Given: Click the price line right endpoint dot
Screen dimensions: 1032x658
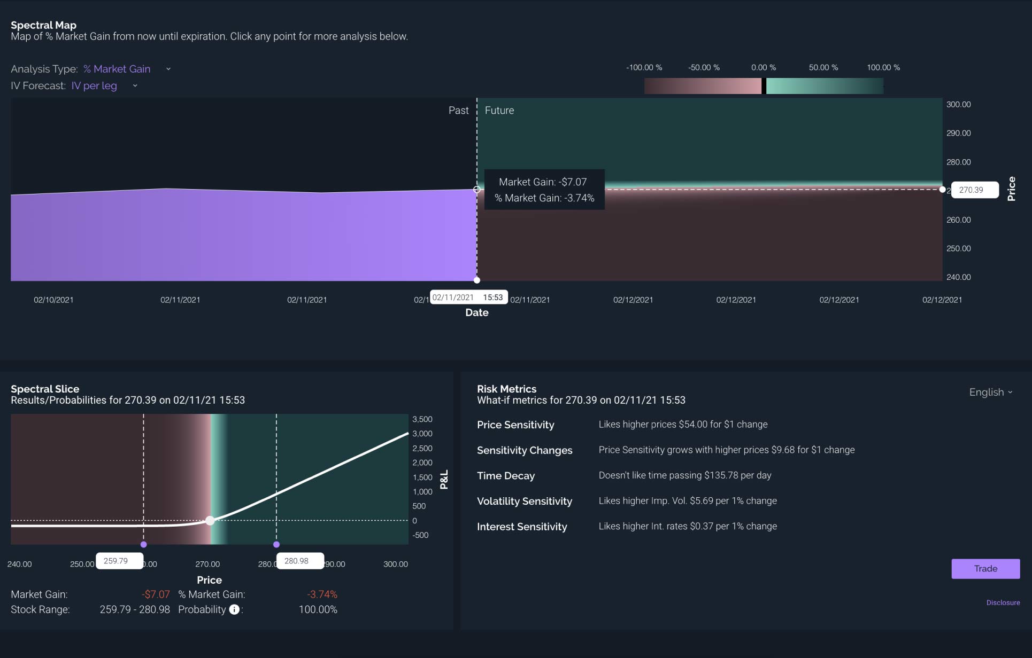Looking at the screenshot, I should tap(942, 190).
